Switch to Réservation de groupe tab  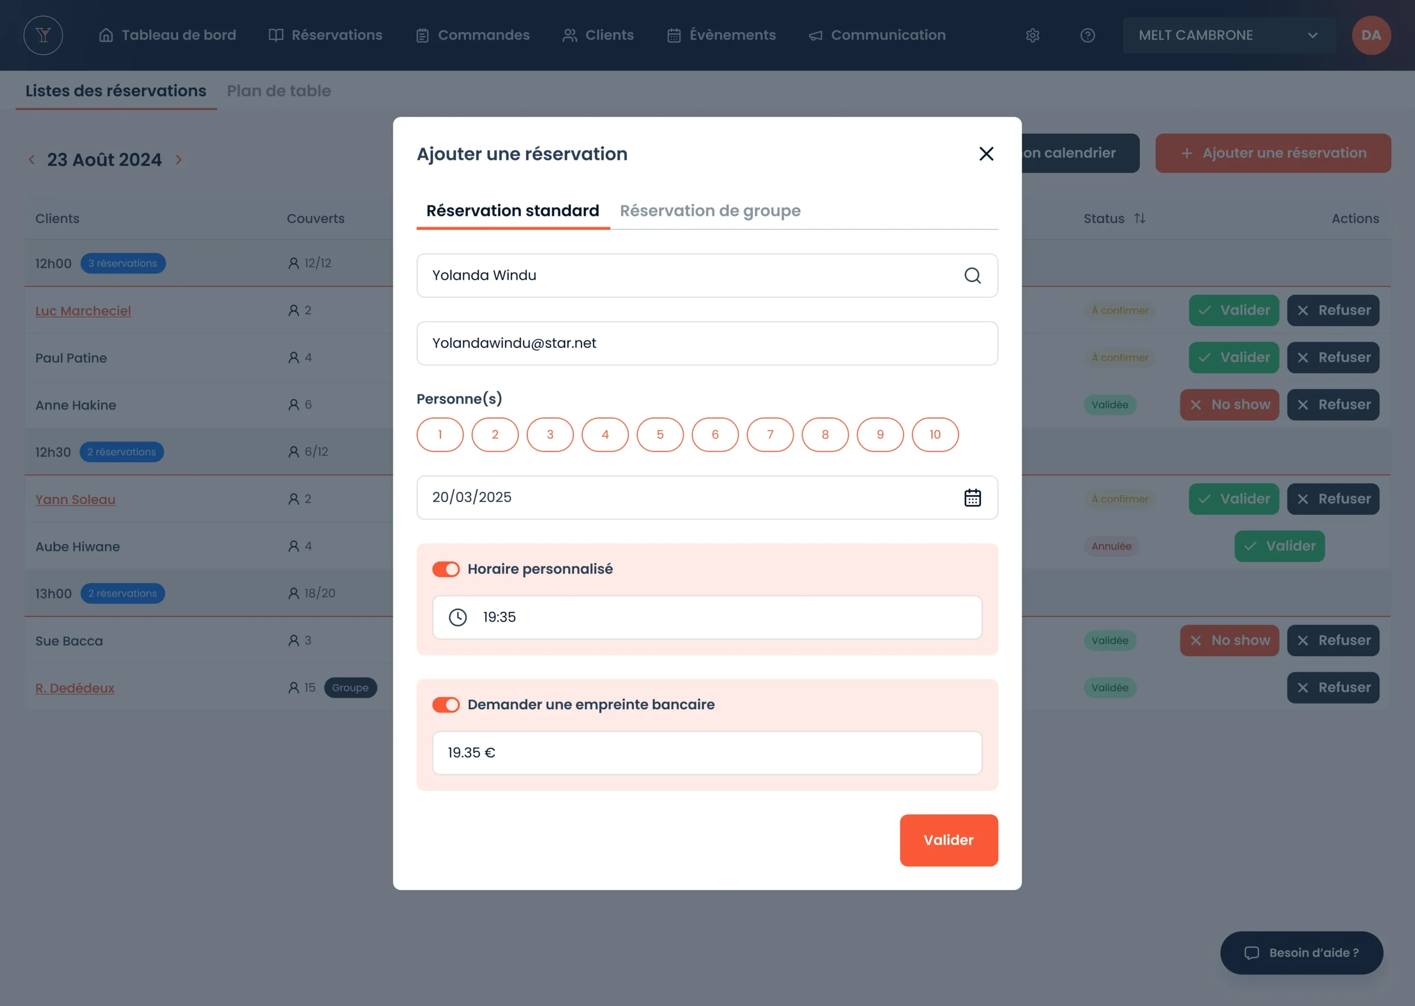[x=710, y=211]
